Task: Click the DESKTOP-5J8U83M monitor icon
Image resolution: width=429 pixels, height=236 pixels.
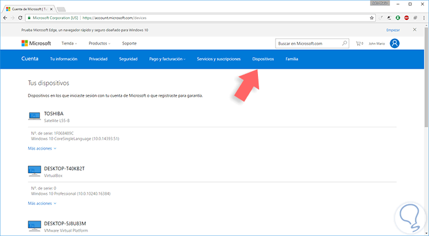Action: click(x=35, y=226)
